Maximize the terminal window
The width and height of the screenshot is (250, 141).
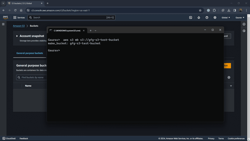(x=213, y=30)
